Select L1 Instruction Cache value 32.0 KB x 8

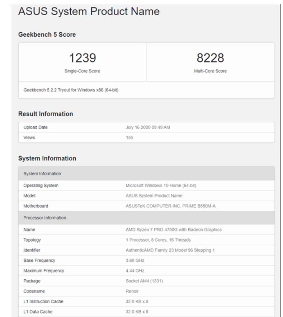(x=137, y=302)
